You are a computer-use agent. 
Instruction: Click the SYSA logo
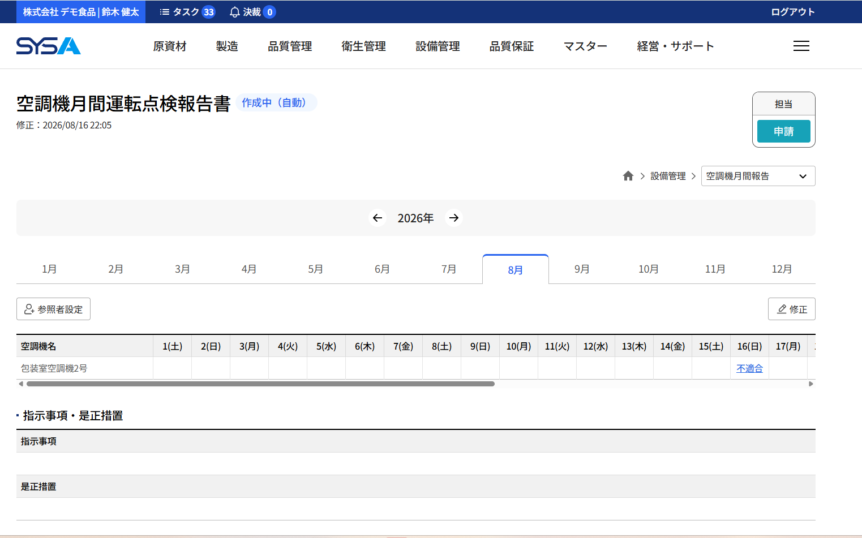pyautogui.click(x=49, y=46)
